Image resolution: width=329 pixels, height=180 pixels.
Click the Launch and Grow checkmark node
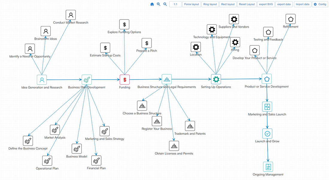[267, 133]
